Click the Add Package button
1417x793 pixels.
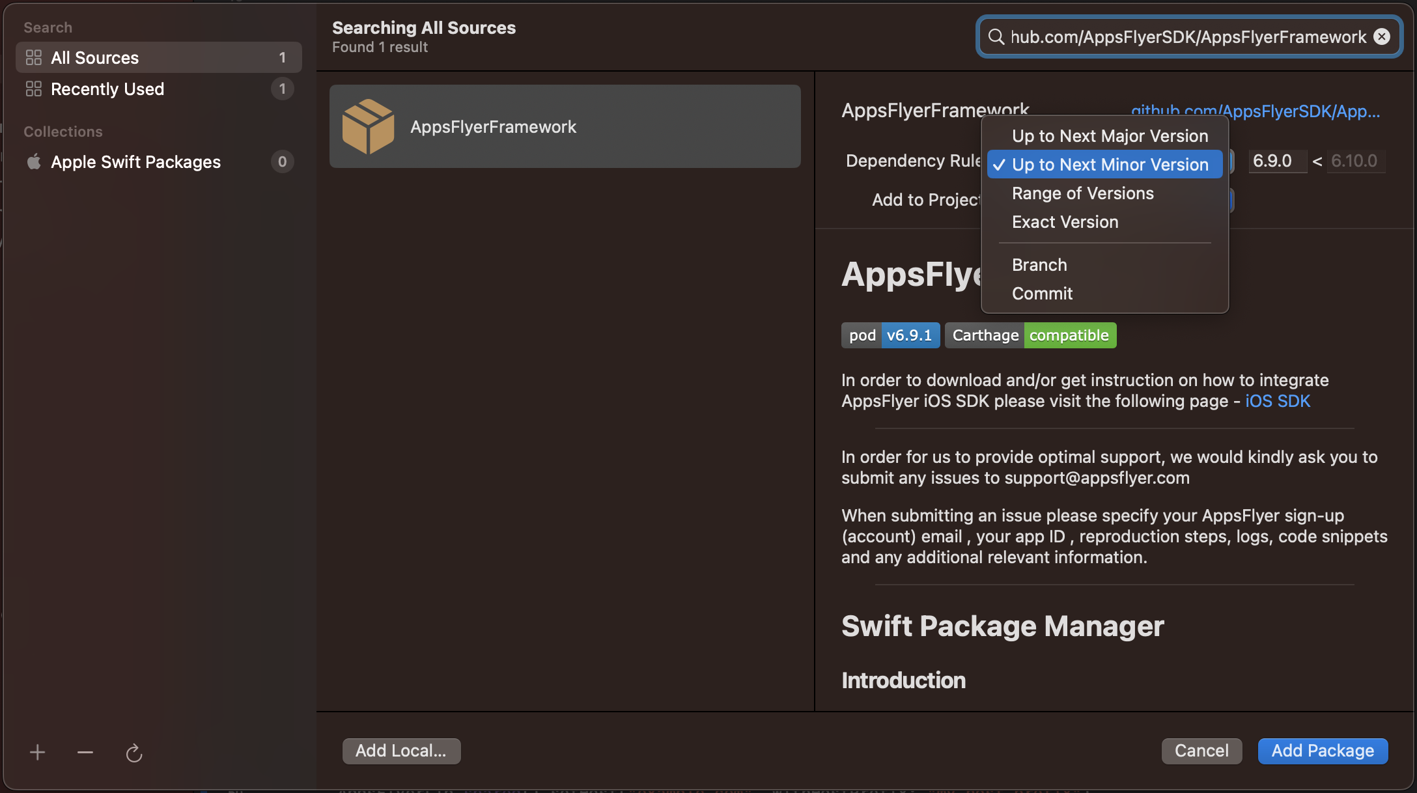pos(1323,751)
